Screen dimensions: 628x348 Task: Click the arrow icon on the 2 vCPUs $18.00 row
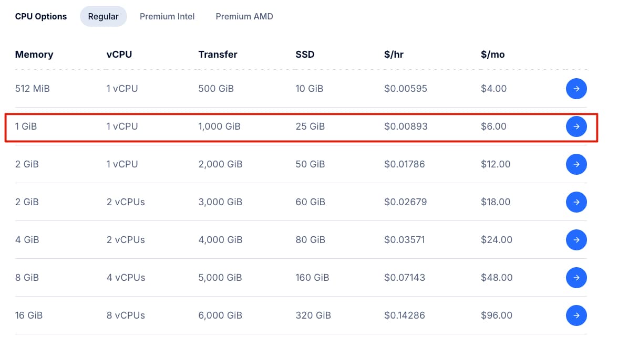click(x=576, y=202)
